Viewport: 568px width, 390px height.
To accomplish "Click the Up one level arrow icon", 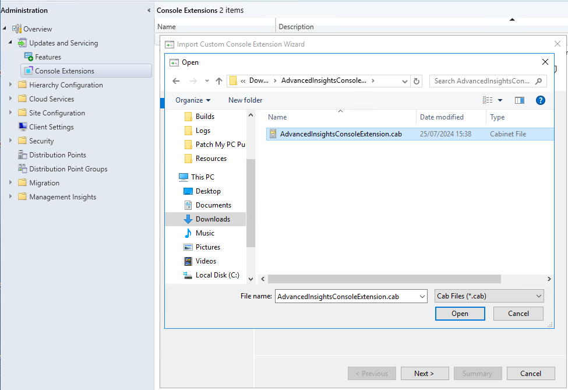I will (219, 81).
